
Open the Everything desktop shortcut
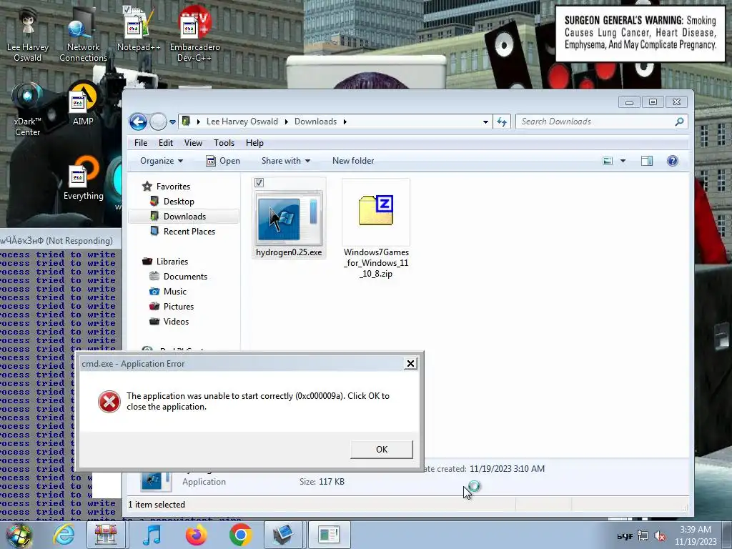coord(83,179)
